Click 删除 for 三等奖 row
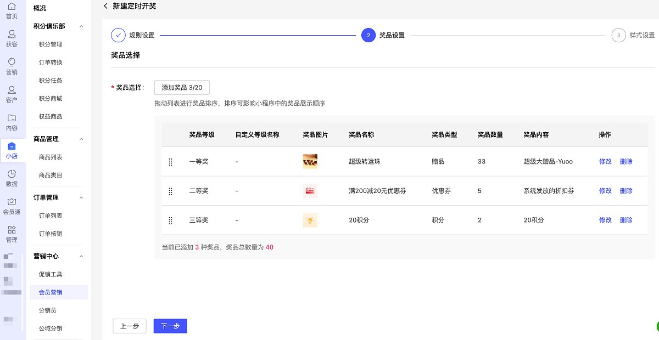 pyautogui.click(x=626, y=220)
